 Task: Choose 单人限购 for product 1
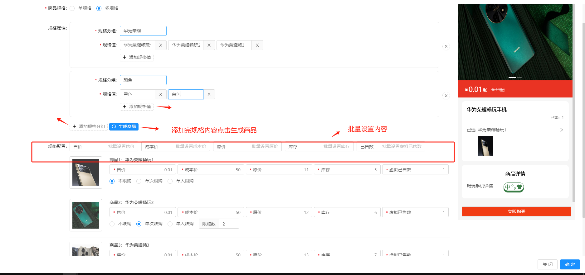coord(170,181)
